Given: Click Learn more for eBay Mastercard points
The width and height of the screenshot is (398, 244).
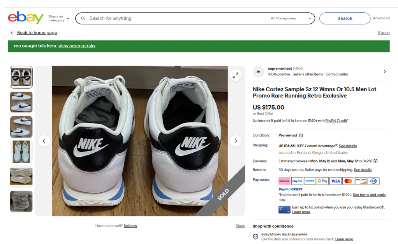Looking at the screenshot, I should coord(301,212).
